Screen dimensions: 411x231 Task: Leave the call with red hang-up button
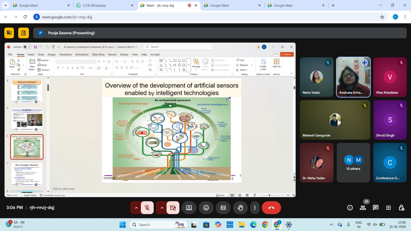271,208
